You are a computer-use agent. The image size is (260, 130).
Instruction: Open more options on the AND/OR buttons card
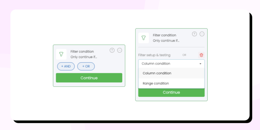pyautogui.click(x=120, y=50)
